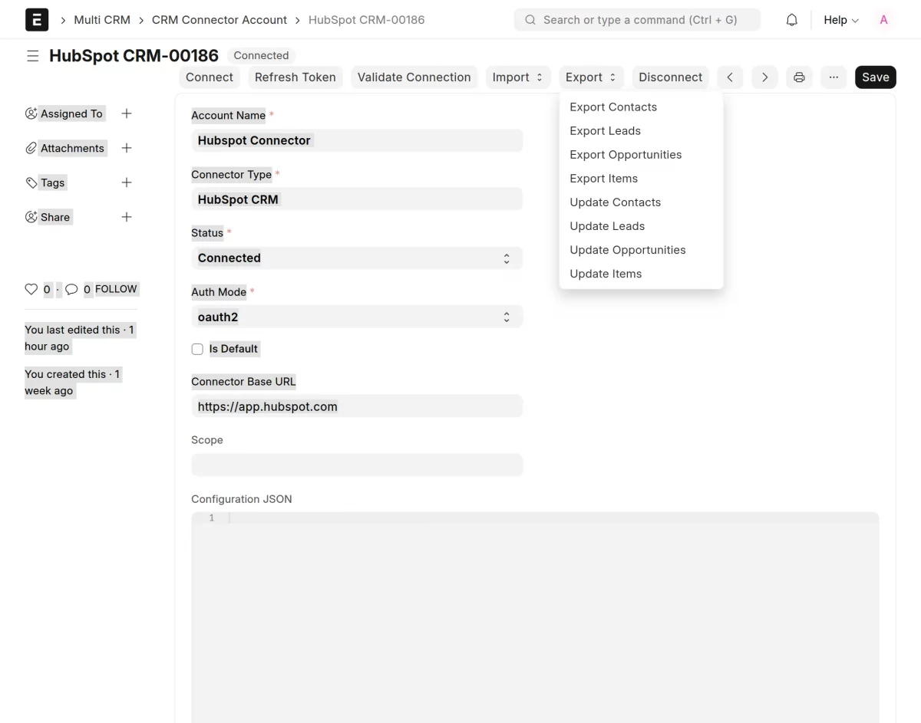This screenshot has height=723, width=921.
Task: Click the Share sidebar label
Action: pos(55,217)
